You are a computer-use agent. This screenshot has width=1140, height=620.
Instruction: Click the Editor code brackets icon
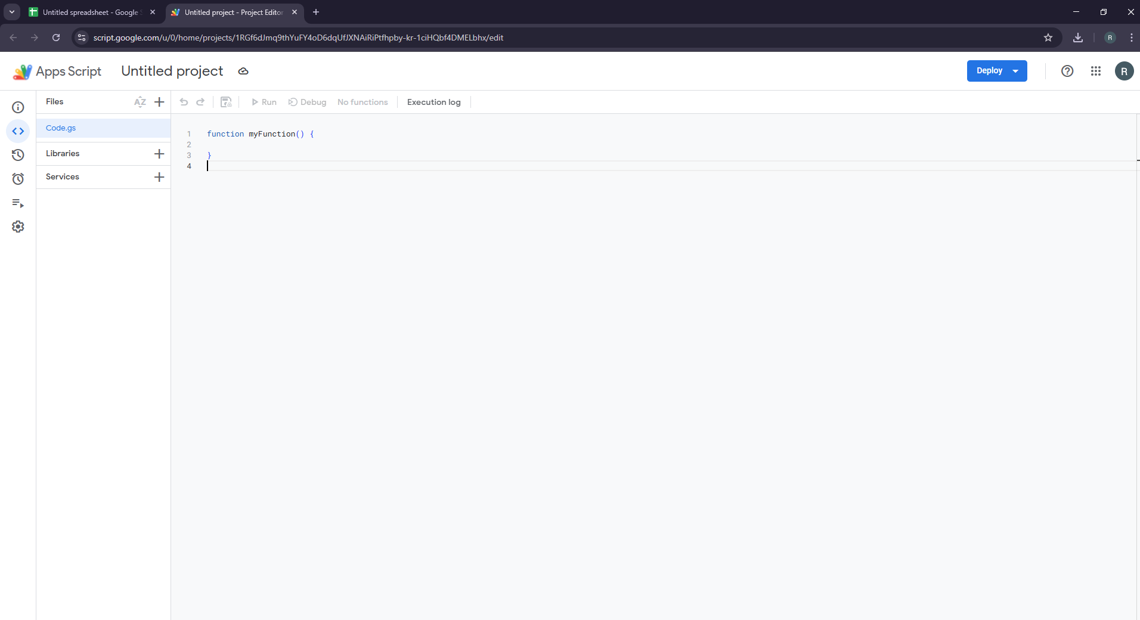pyautogui.click(x=18, y=131)
